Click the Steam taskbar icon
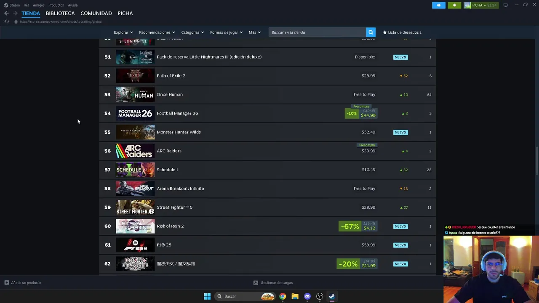 (332, 296)
